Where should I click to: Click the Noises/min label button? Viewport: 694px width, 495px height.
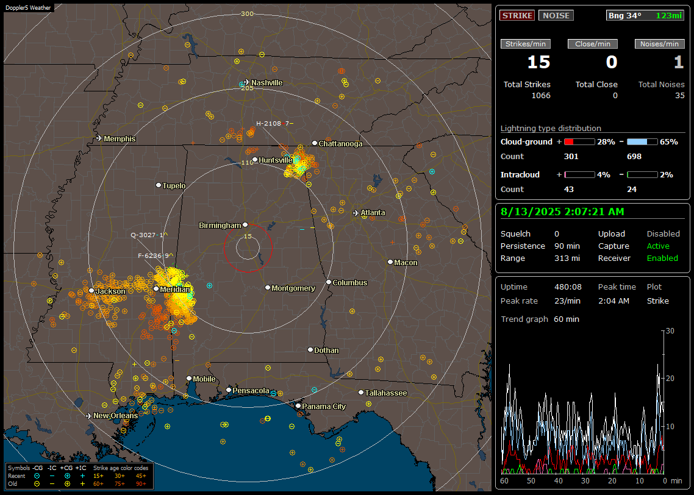(659, 44)
